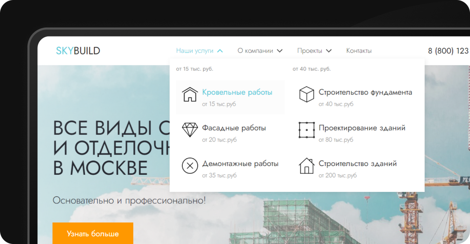Click the diamond icon for Фасадные работы
The image size is (470, 244).
click(190, 130)
